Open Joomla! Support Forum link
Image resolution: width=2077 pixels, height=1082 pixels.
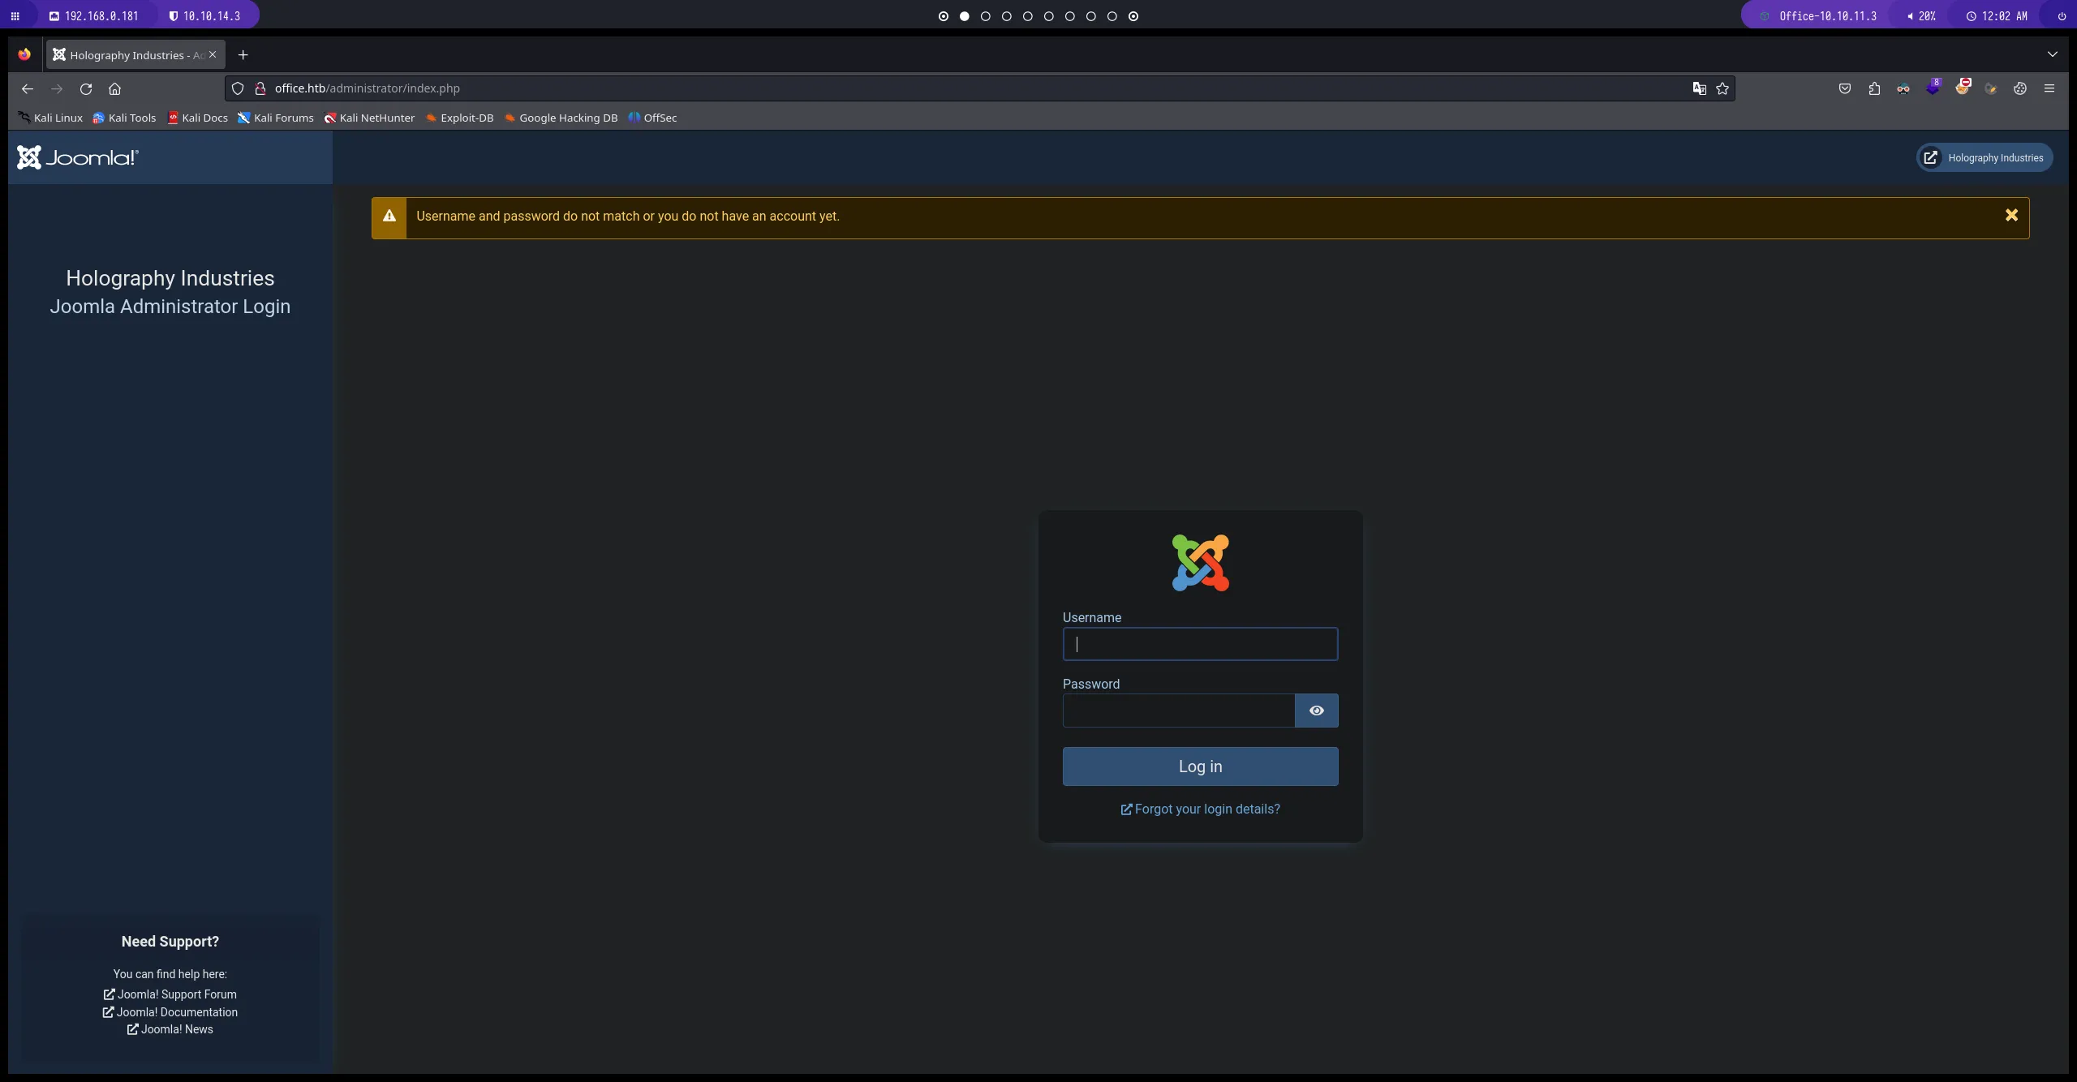point(170,994)
